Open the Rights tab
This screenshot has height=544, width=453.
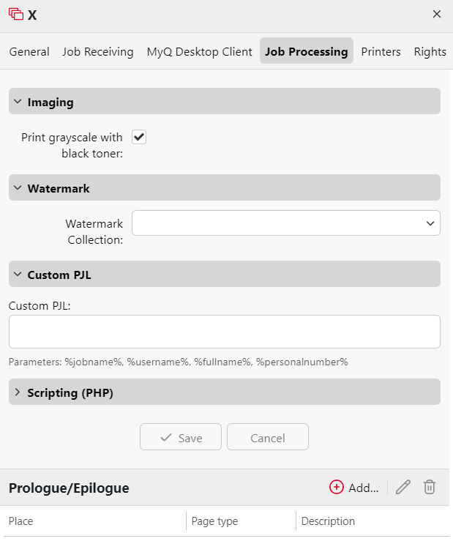[x=430, y=52]
